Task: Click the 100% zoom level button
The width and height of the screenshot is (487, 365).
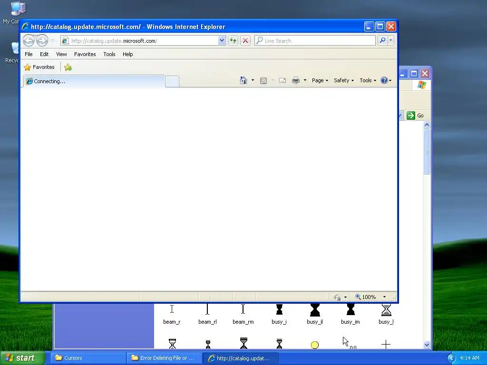Action: 366,297
